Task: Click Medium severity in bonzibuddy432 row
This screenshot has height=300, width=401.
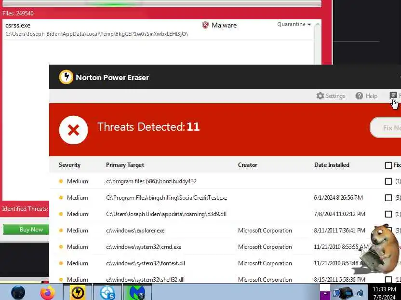Action: pos(78,181)
